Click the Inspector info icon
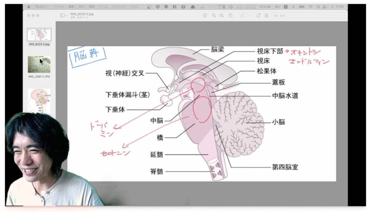Viewport: 371px width, 212px height. pyautogui.click(x=205, y=16)
